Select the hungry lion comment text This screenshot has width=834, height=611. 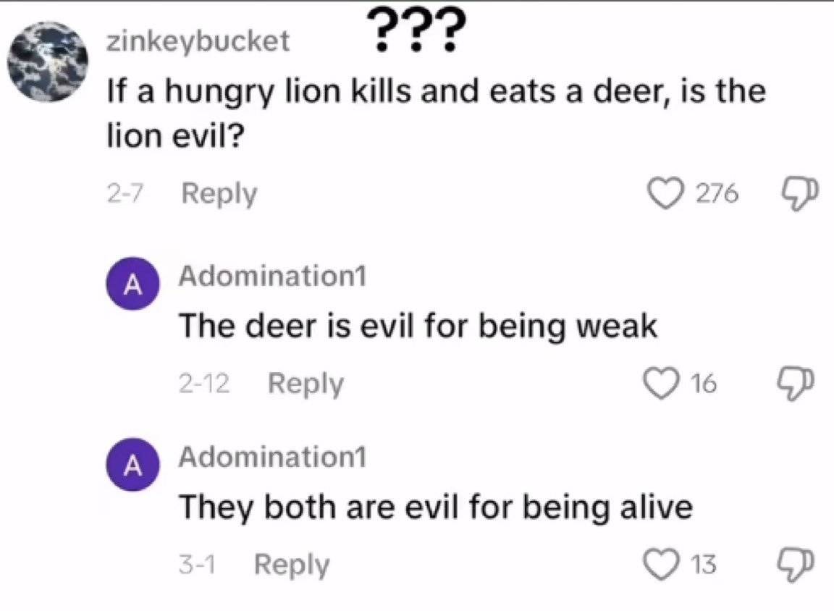point(436,113)
